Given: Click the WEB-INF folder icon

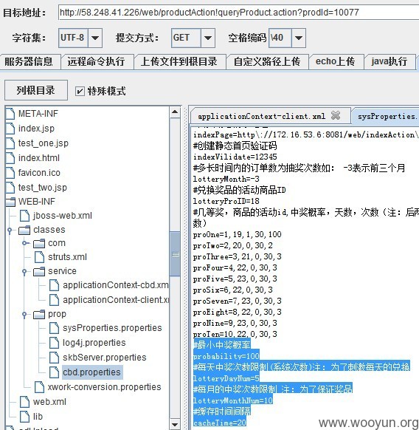Looking at the screenshot, I should (10, 202).
